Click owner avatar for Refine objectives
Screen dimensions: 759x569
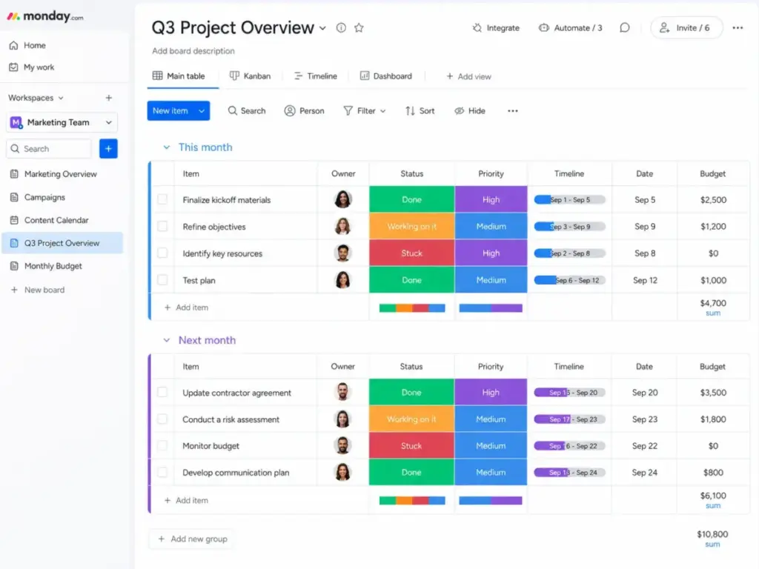pyautogui.click(x=342, y=226)
